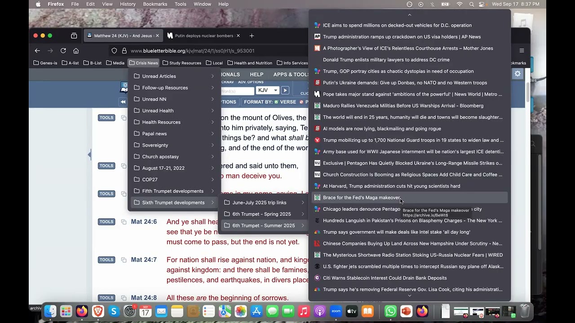The height and width of the screenshot is (323, 575).
Task: Open a new tab with plus icon
Action: coord(252,35)
